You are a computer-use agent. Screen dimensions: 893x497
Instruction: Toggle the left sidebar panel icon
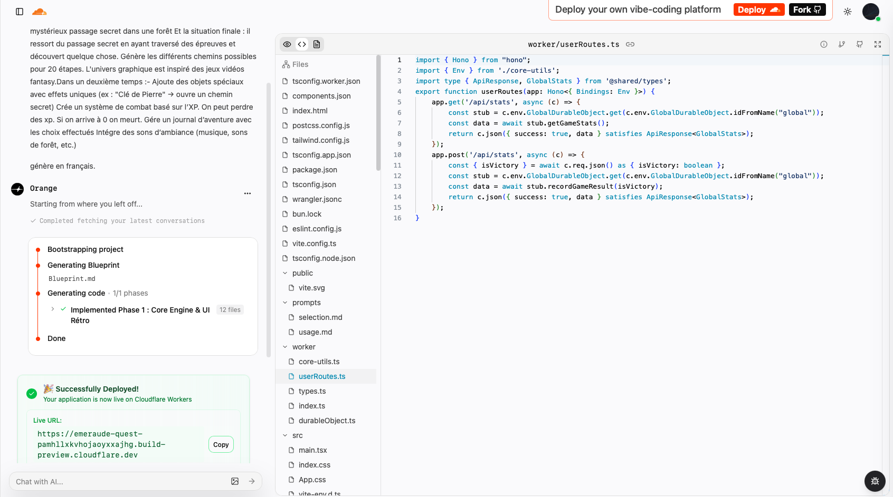point(20,12)
